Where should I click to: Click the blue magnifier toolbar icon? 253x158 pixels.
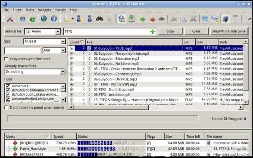coord(205,19)
